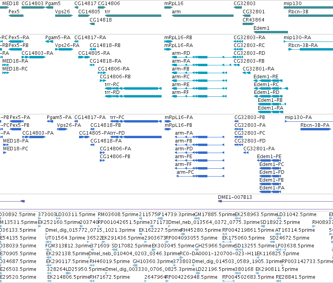Select transcript CG14818-RA
This screenshot has height=283, width=333.
click(92, 65)
